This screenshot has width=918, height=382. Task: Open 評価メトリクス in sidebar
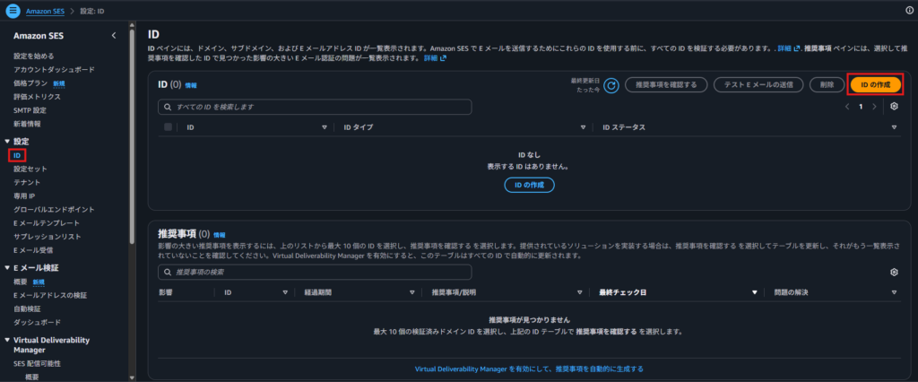(x=37, y=97)
